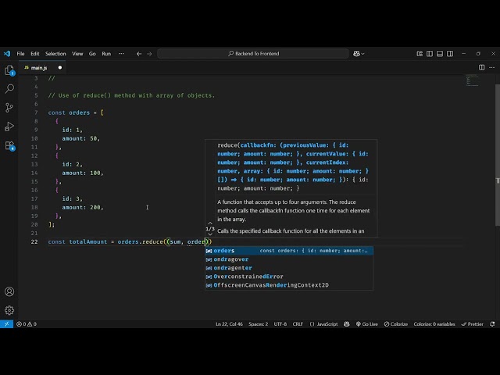Split the editor to the right
This screenshot has height=375, width=500.
(481, 67)
